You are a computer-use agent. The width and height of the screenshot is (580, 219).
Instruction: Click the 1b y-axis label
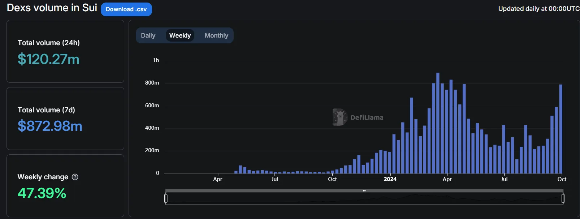(x=156, y=60)
